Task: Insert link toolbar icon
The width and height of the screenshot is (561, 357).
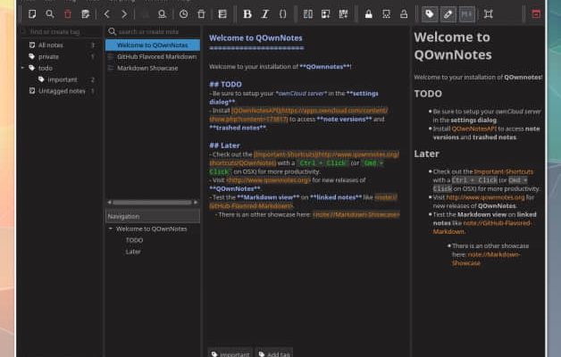Action: 307,14
